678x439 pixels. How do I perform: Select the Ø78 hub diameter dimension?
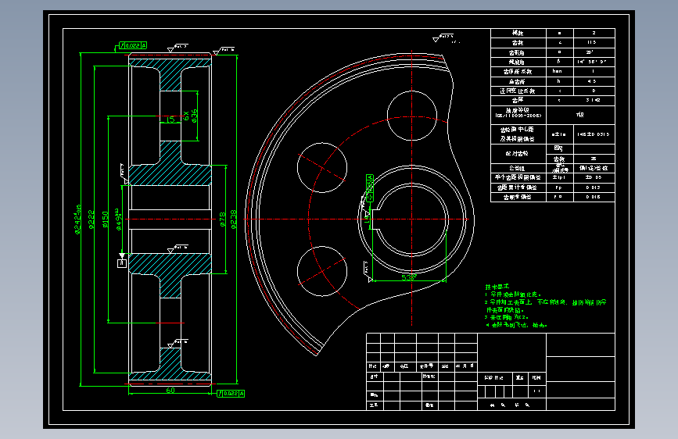[222, 219]
